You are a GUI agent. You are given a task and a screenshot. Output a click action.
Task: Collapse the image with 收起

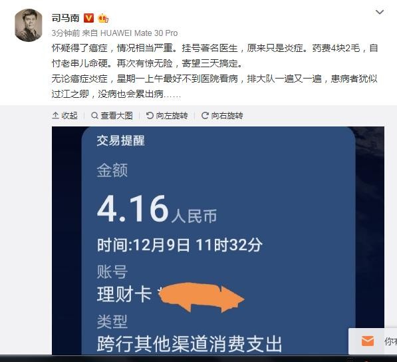[65, 116]
